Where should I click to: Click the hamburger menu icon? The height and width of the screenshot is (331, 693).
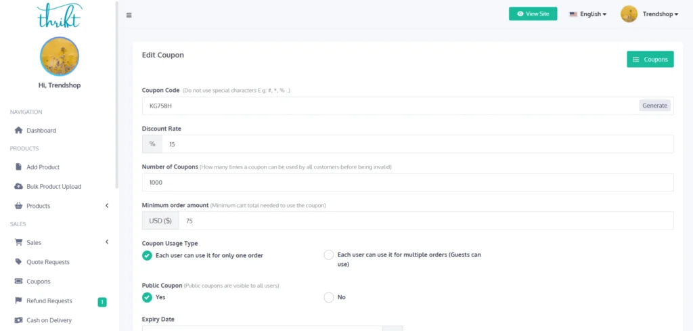pos(129,15)
